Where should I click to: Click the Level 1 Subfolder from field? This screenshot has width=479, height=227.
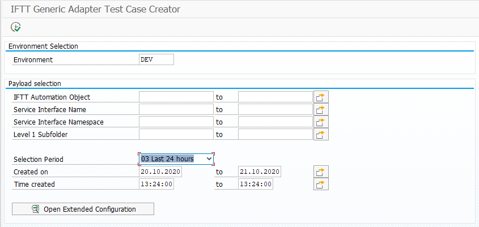(176, 134)
